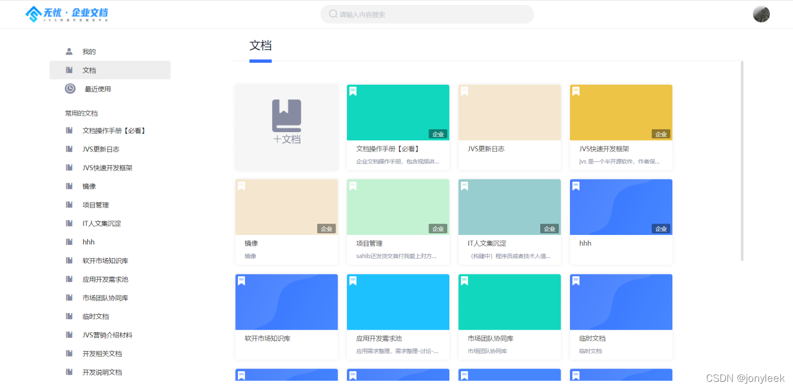Click 常用的文档 section heading
Viewport: 793px width, 389px height.
82,113
